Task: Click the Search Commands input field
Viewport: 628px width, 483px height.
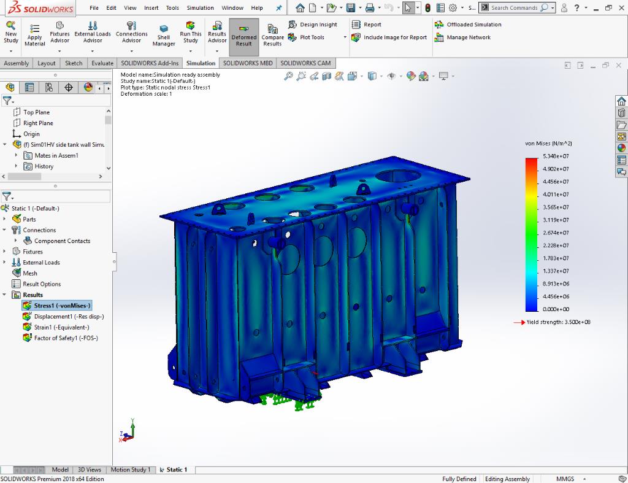Action: [515, 8]
